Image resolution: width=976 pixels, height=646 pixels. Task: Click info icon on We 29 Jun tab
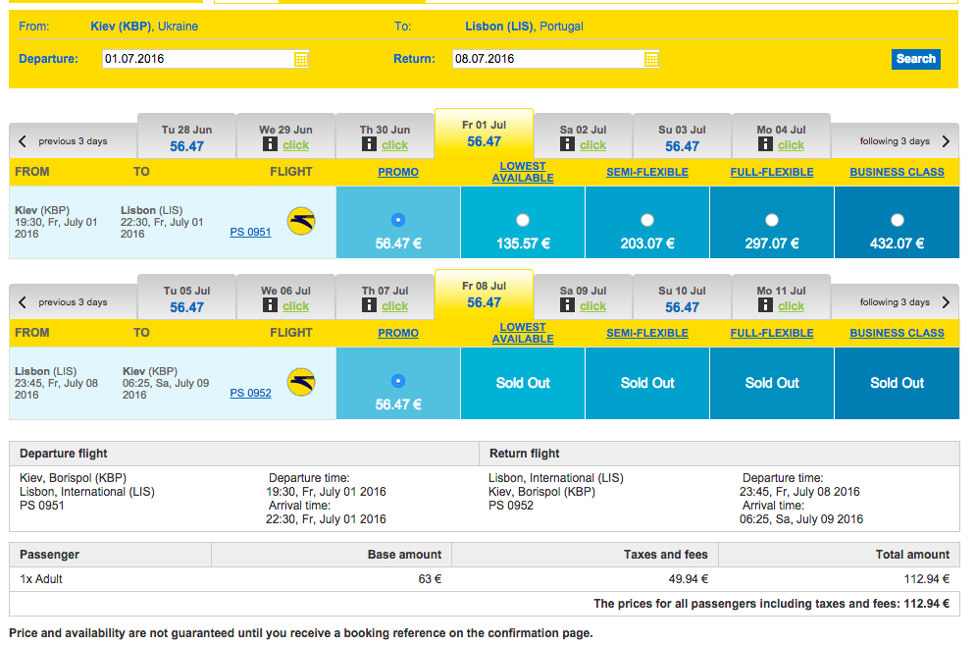[271, 144]
